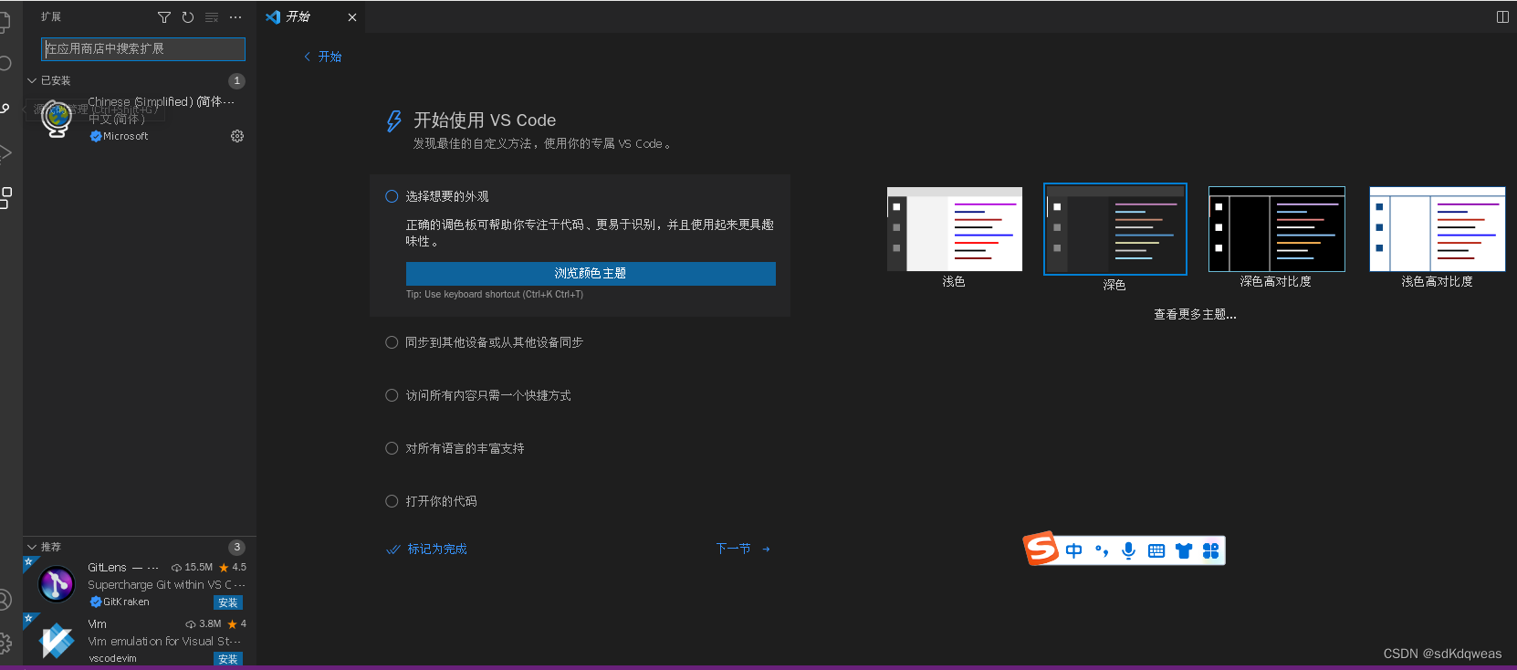Open settings gear for Chinese language pack
The height and width of the screenshot is (670, 1517).
click(x=237, y=136)
